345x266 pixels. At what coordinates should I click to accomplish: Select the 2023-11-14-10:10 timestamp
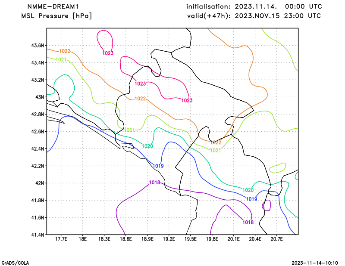[315, 263]
